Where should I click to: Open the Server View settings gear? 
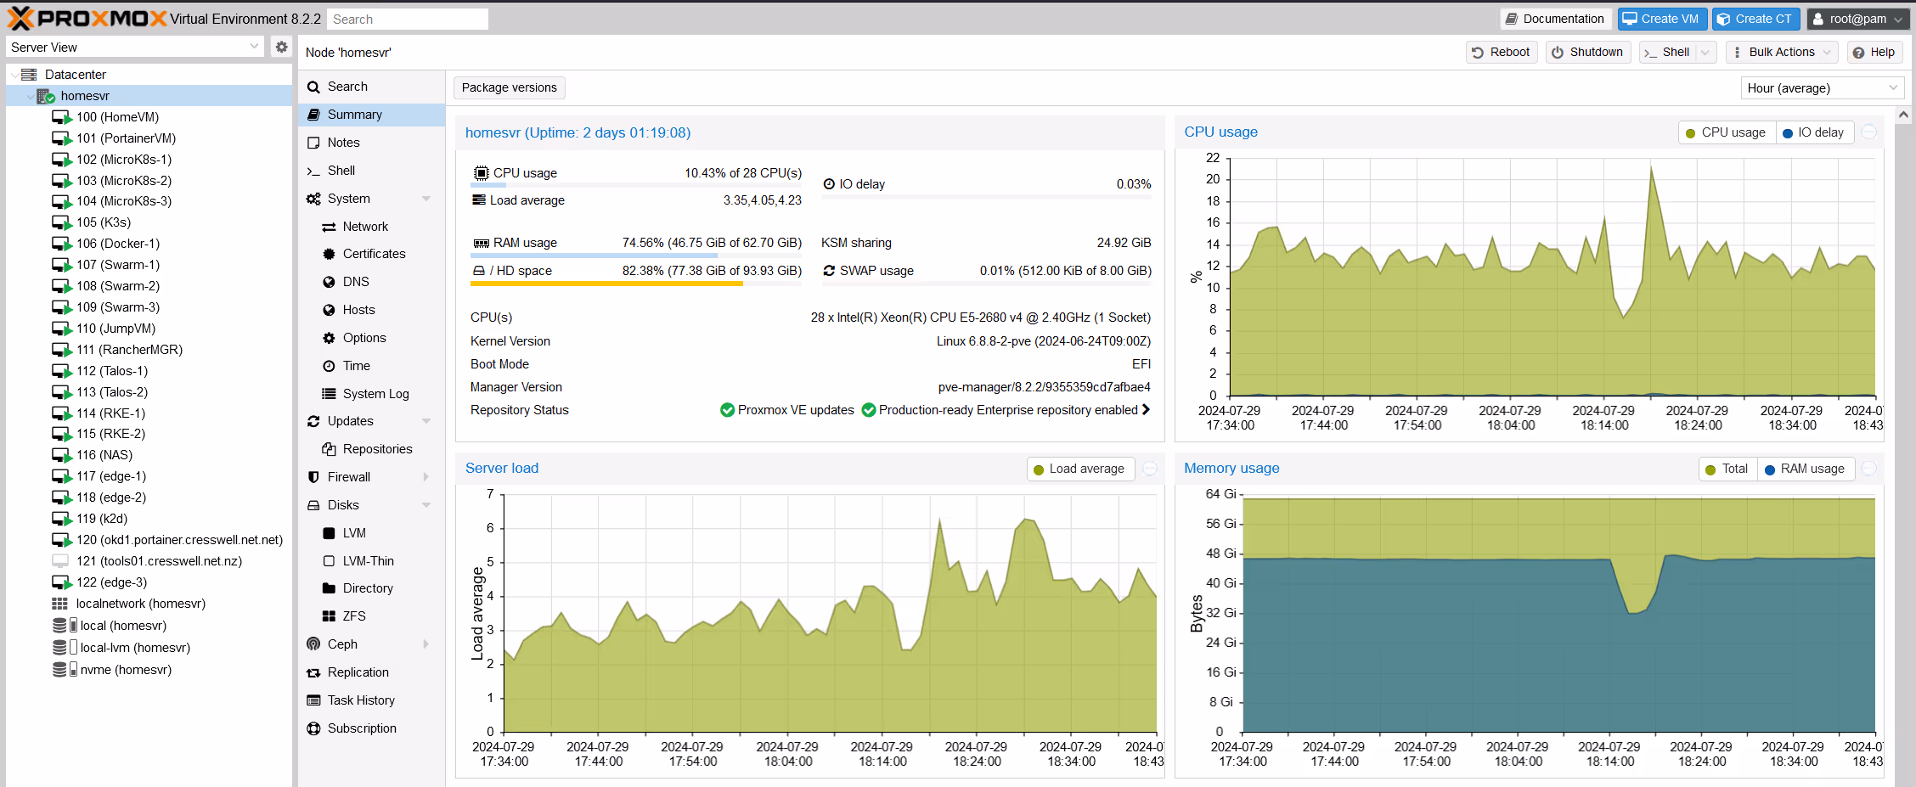pyautogui.click(x=282, y=47)
